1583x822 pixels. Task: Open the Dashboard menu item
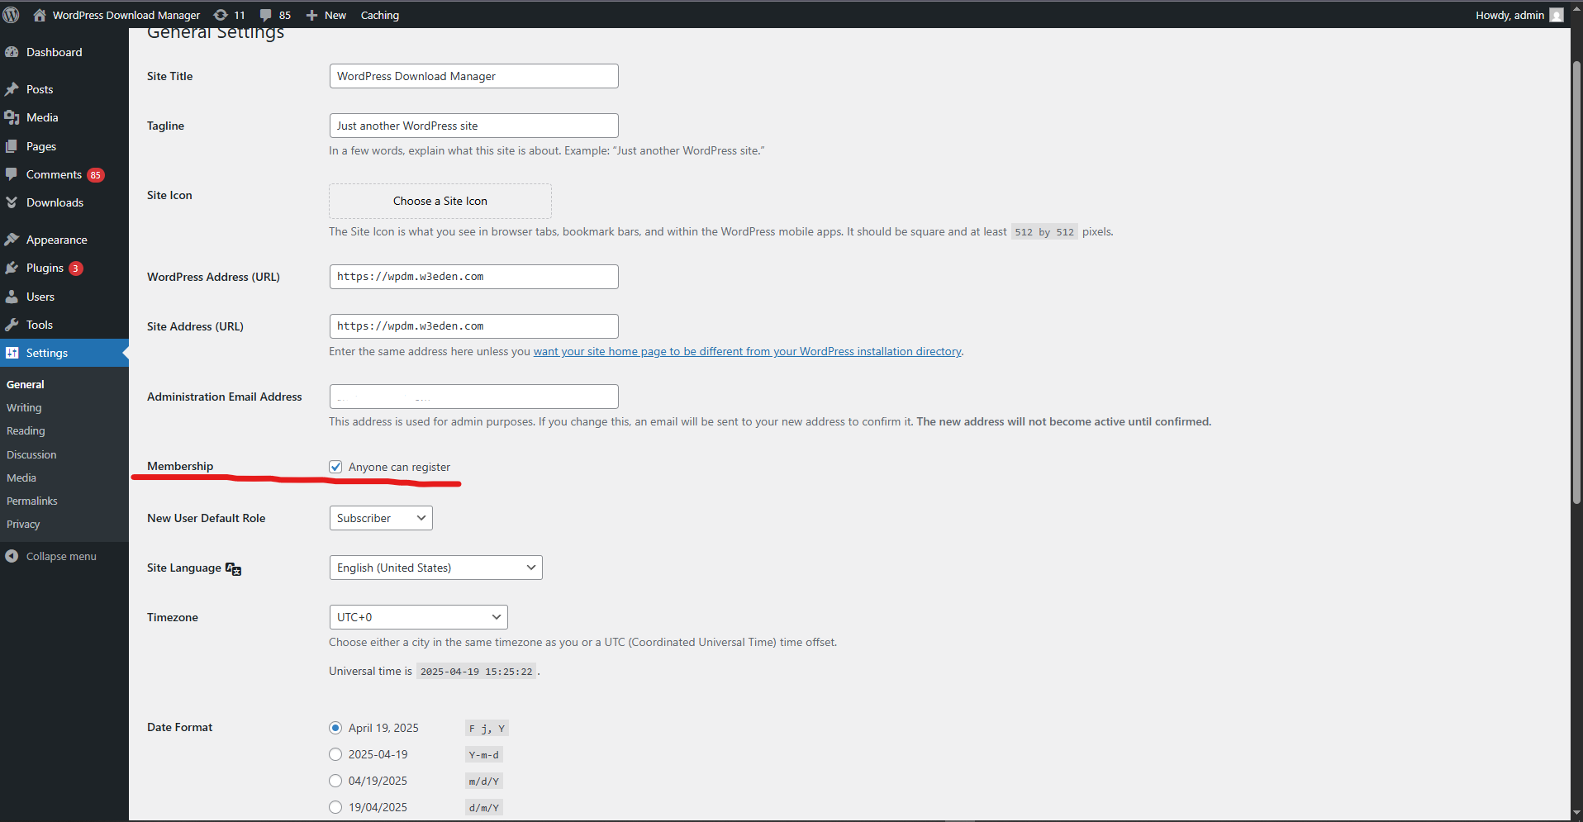(x=55, y=52)
